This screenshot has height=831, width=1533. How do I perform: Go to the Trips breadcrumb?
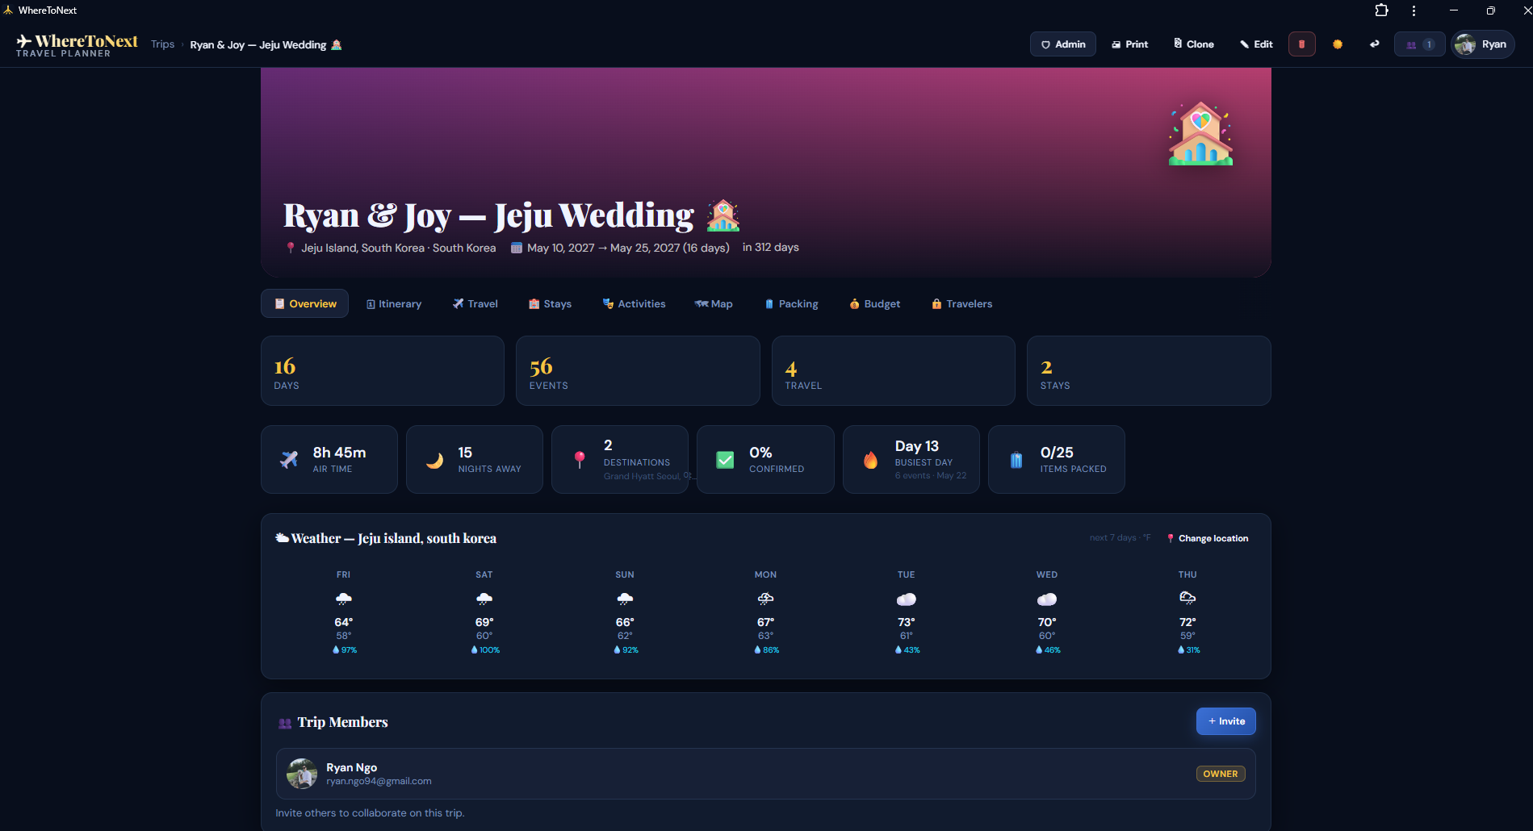(x=162, y=44)
